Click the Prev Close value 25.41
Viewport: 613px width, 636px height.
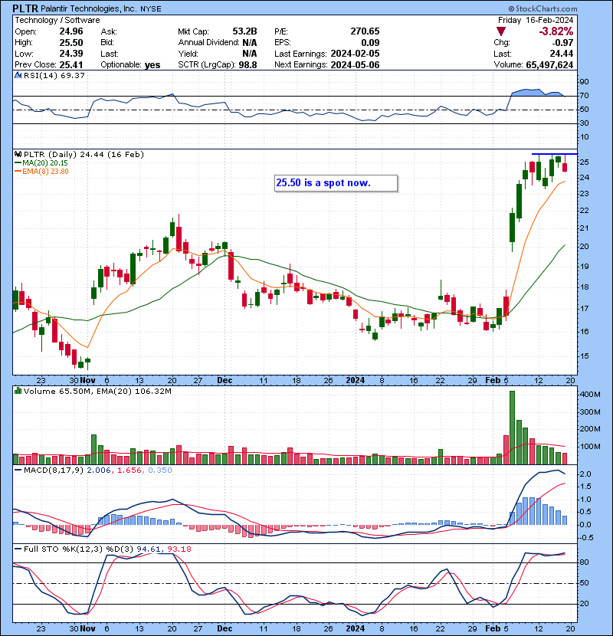[x=71, y=65]
